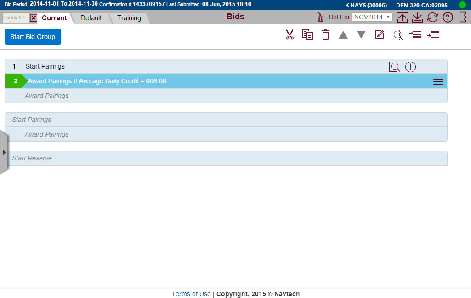
Task: Click the Edit pencil icon
Action: 380,34
